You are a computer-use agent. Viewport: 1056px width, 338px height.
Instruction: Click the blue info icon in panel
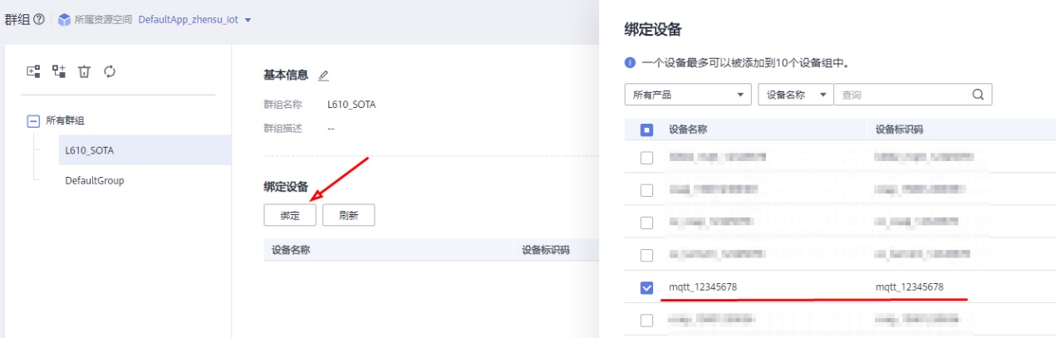(x=630, y=62)
